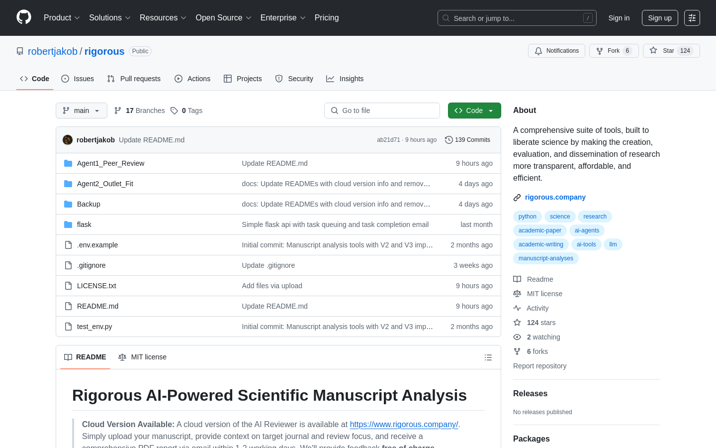716x448 pixels.
Task: Click the research topic tag
Action: [595, 217]
